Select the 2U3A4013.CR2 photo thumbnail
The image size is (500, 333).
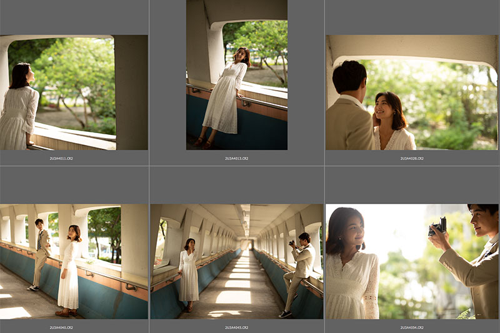point(237,75)
